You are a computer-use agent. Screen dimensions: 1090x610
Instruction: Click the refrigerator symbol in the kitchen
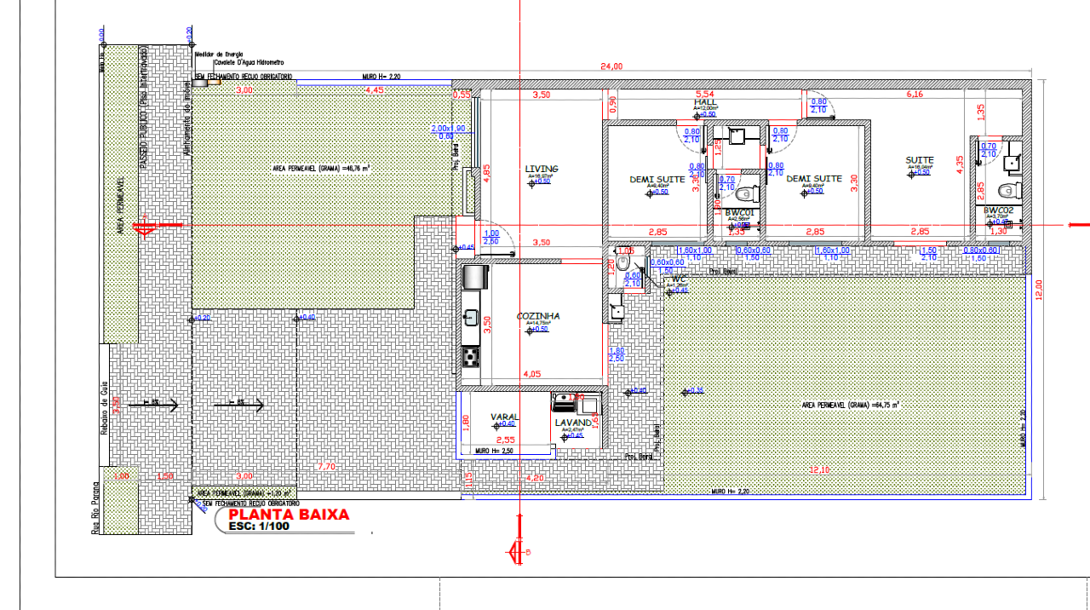tap(474, 277)
